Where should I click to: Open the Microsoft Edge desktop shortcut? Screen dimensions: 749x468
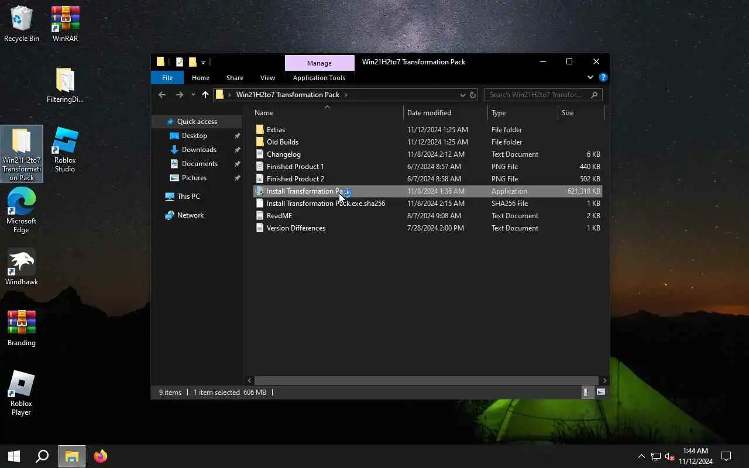(22, 211)
